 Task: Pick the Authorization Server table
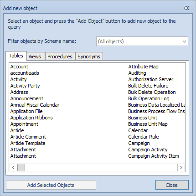(151, 79)
